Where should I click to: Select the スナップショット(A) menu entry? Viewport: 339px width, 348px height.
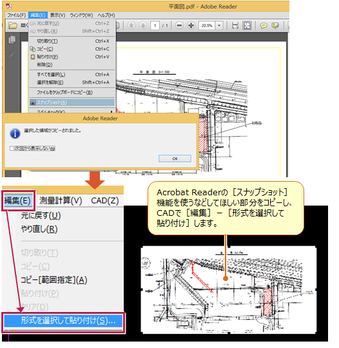tap(72, 102)
